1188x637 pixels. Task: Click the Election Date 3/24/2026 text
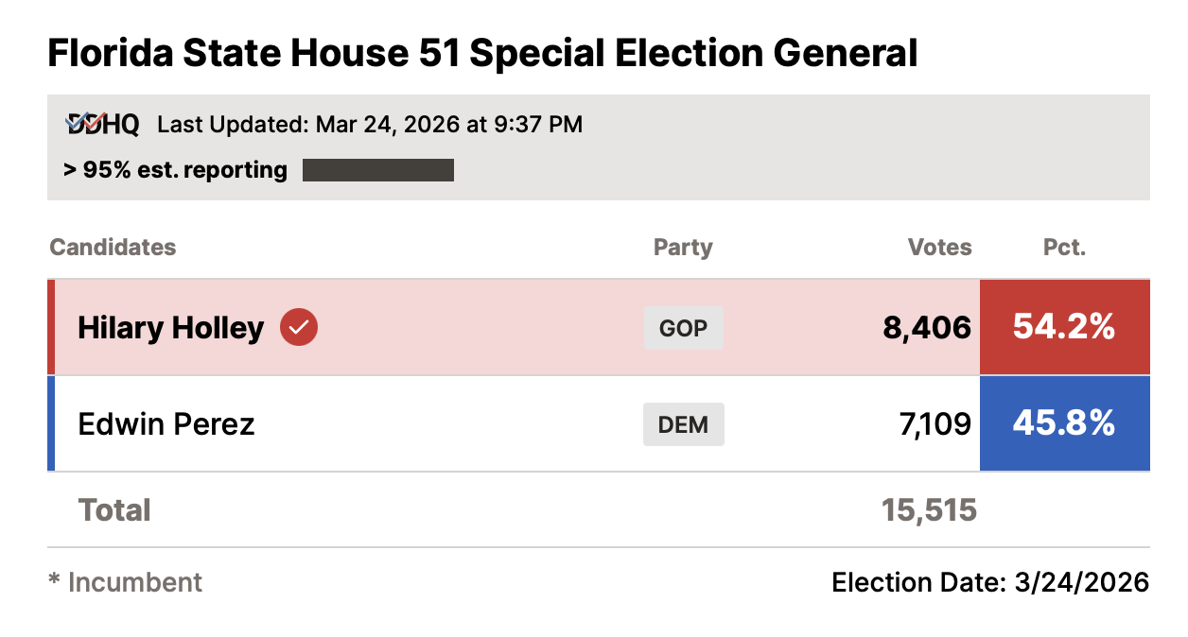990,582
